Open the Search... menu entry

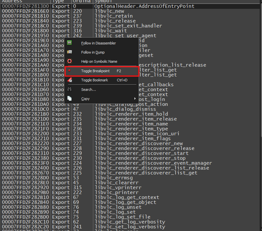[x=101, y=90]
